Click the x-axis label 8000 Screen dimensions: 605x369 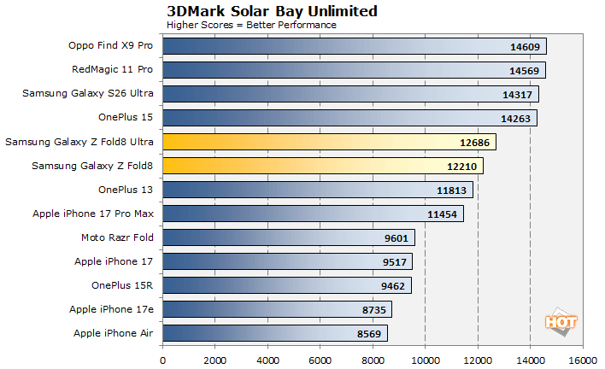point(373,360)
